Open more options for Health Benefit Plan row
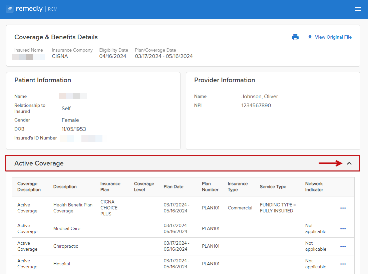This screenshot has height=274, width=368. [x=343, y=208]
